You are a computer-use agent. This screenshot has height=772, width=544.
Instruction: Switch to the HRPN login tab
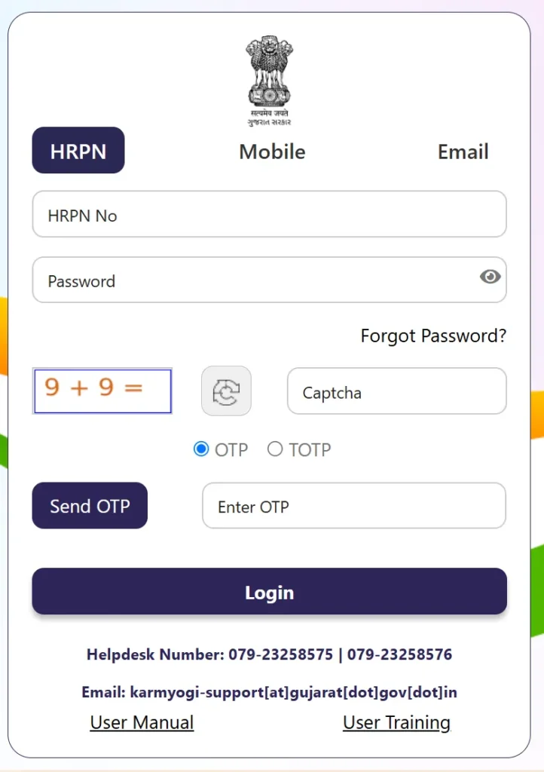(x=78, y=150)
